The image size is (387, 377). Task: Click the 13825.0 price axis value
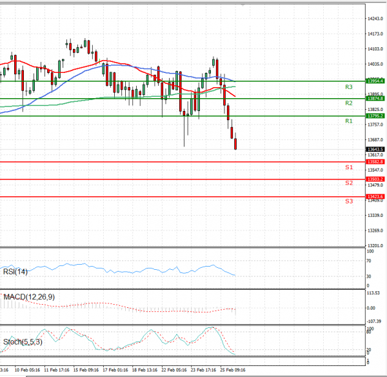375,109
